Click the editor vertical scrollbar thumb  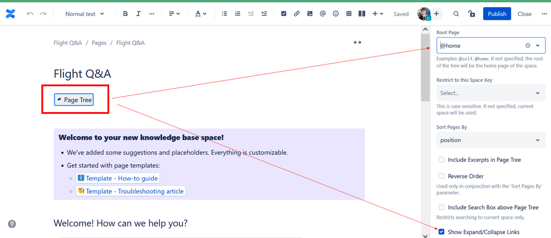tap(425, 67)
